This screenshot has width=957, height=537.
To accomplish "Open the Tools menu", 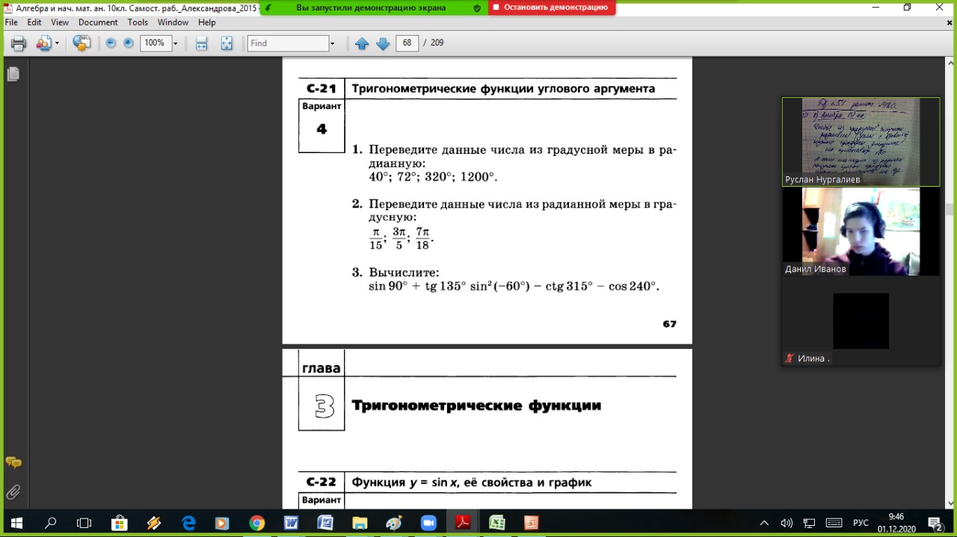I will (x=138, y=22).
